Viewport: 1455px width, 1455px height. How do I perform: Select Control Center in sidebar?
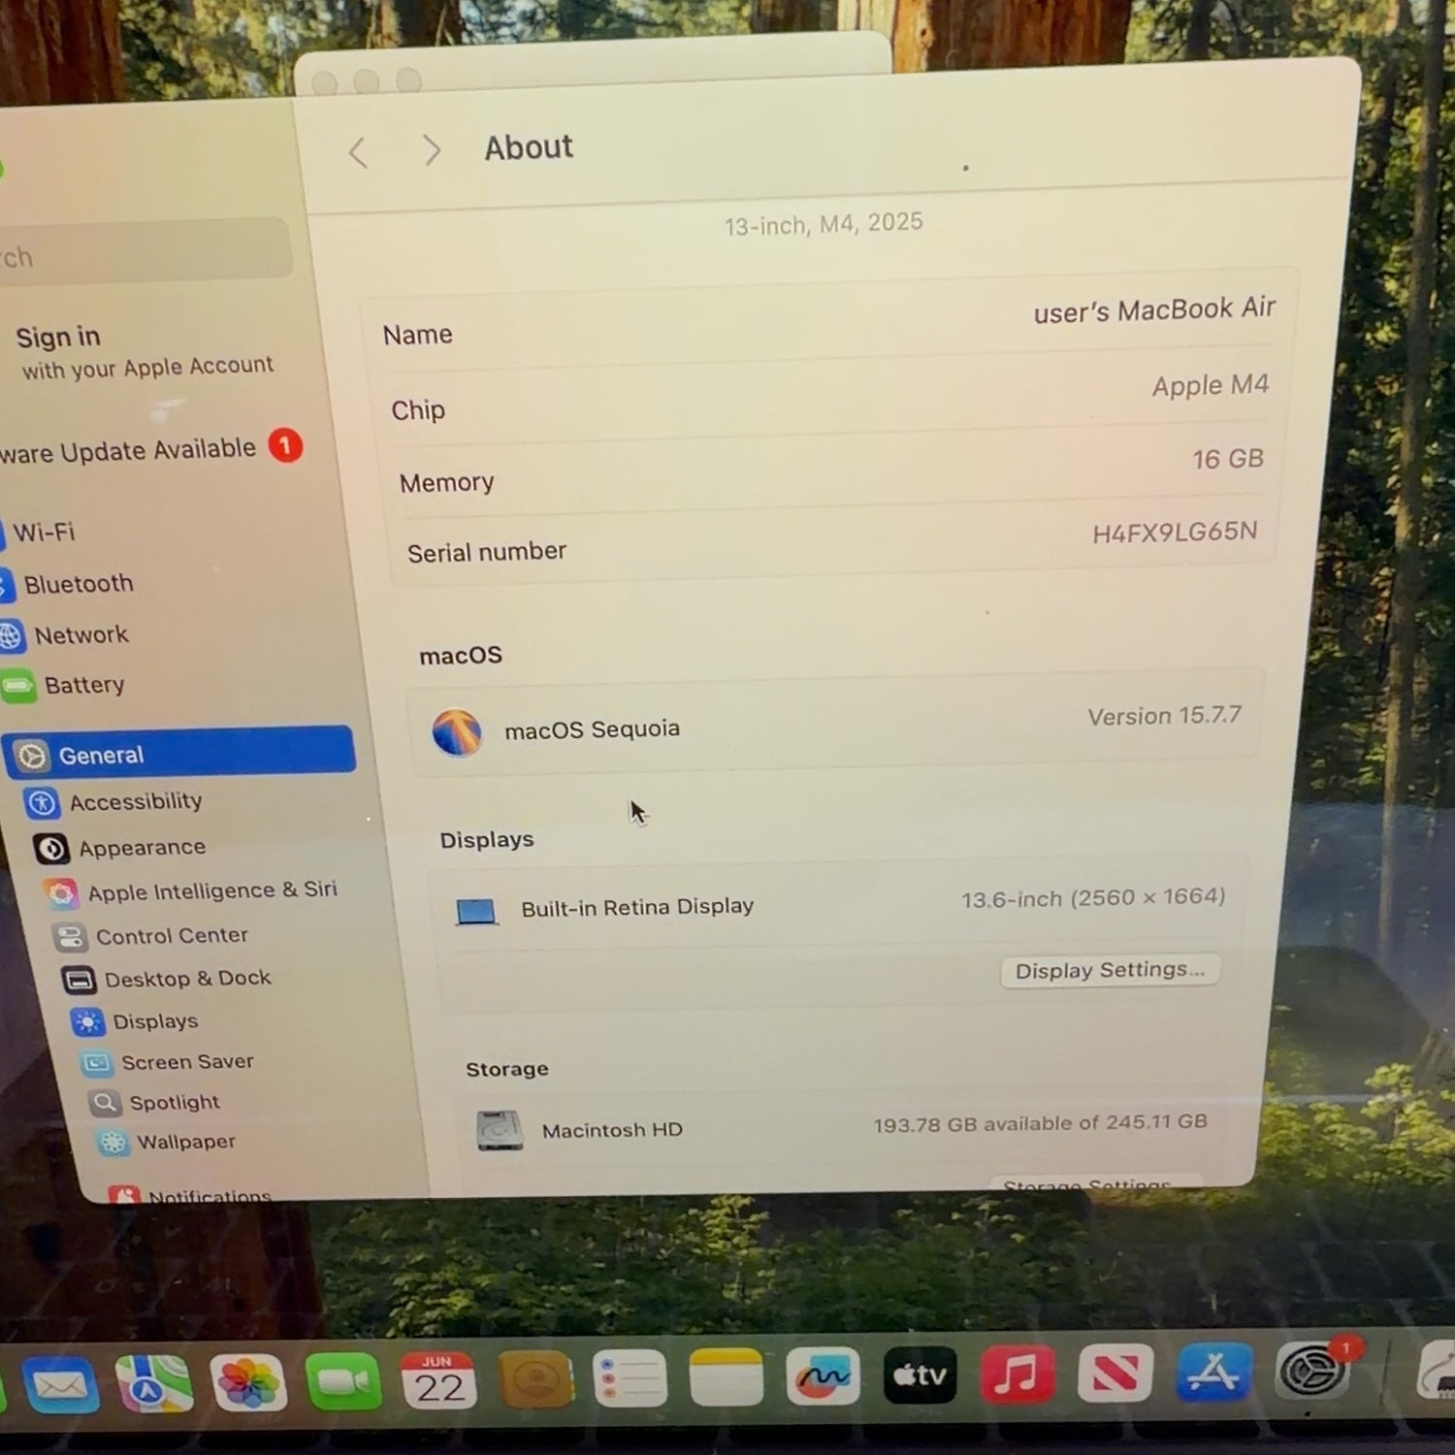(171, 936)
